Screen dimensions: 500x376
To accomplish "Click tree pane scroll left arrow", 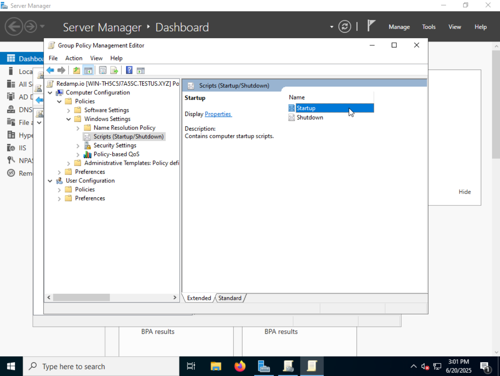I will [x=49, y=297].
